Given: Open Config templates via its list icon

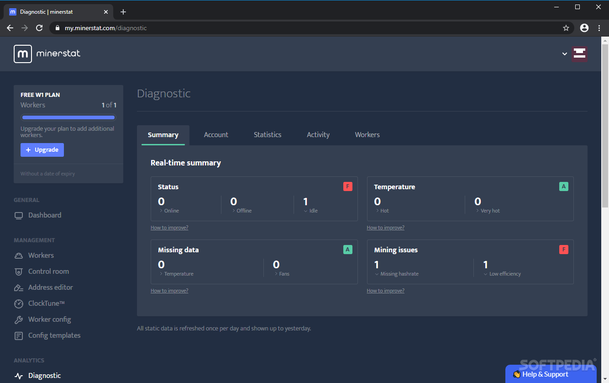Looking at the screenshot, I should click(x=19, y=335).
